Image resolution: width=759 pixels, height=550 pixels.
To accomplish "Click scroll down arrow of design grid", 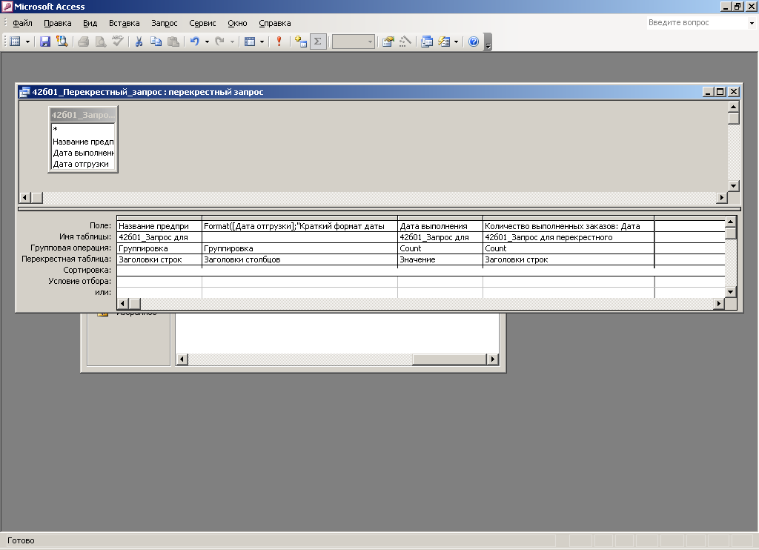I will [730, 292].
